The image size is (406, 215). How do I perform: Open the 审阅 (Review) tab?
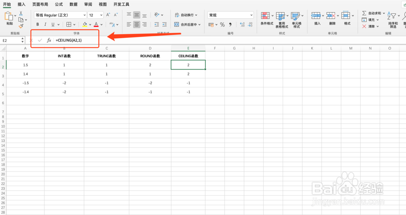[x=88, y=4]
